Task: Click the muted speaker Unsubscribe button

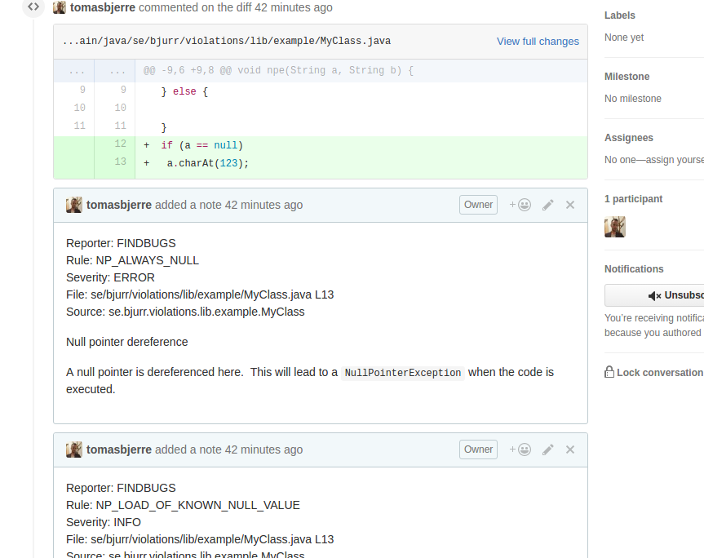Action: click(654, 295)
